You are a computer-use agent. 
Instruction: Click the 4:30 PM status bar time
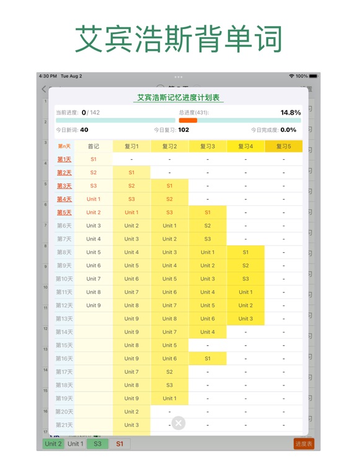coord(48,76)
